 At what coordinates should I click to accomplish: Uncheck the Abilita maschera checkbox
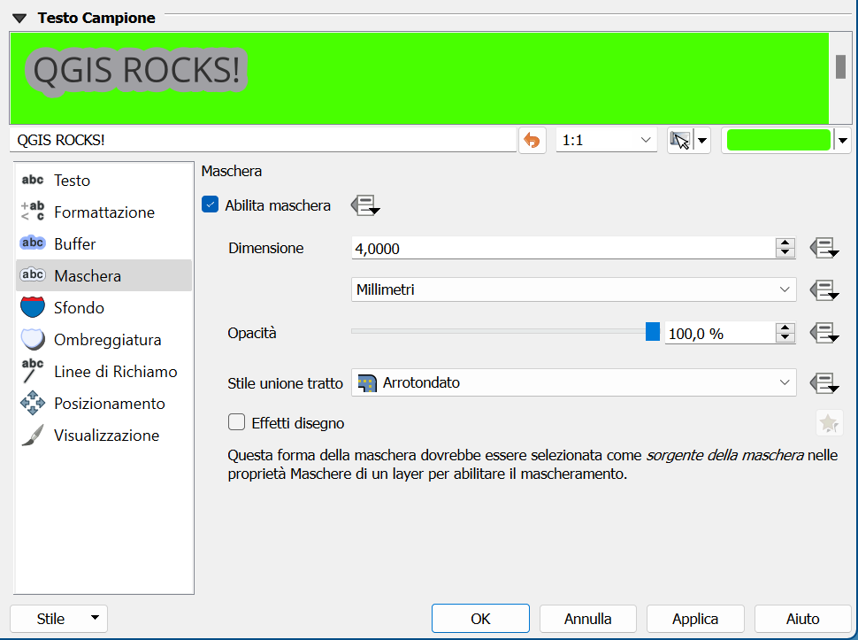[x=211, y=204]
